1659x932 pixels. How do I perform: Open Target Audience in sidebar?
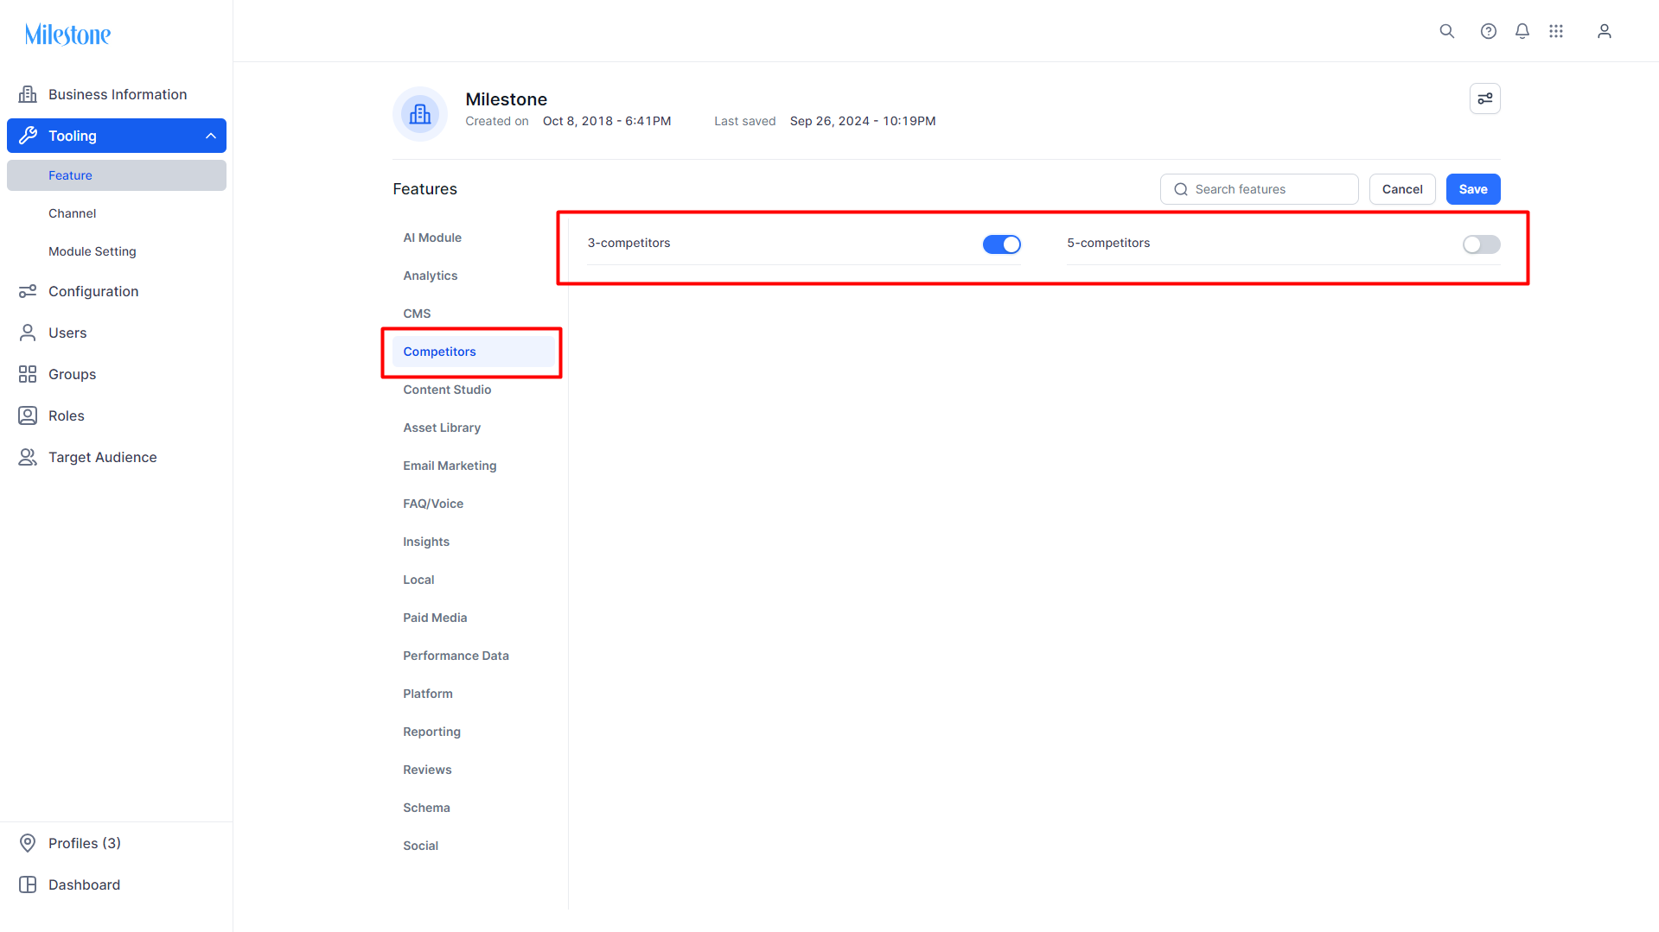117,457
